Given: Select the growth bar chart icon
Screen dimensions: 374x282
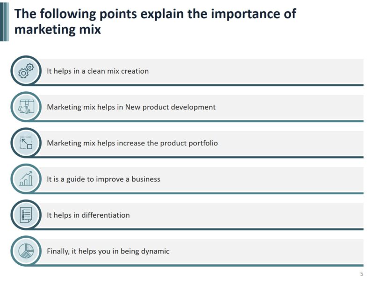Looking at the screenshot, I should 26,179.
